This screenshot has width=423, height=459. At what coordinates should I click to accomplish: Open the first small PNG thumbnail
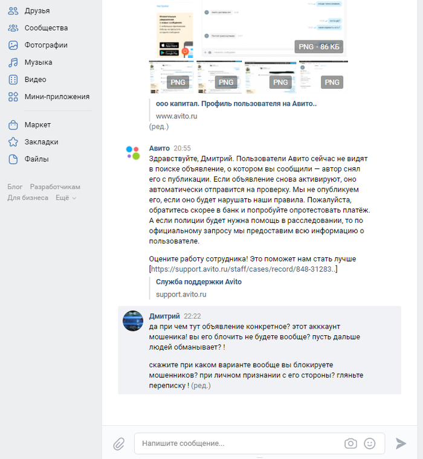click(172, 77)
